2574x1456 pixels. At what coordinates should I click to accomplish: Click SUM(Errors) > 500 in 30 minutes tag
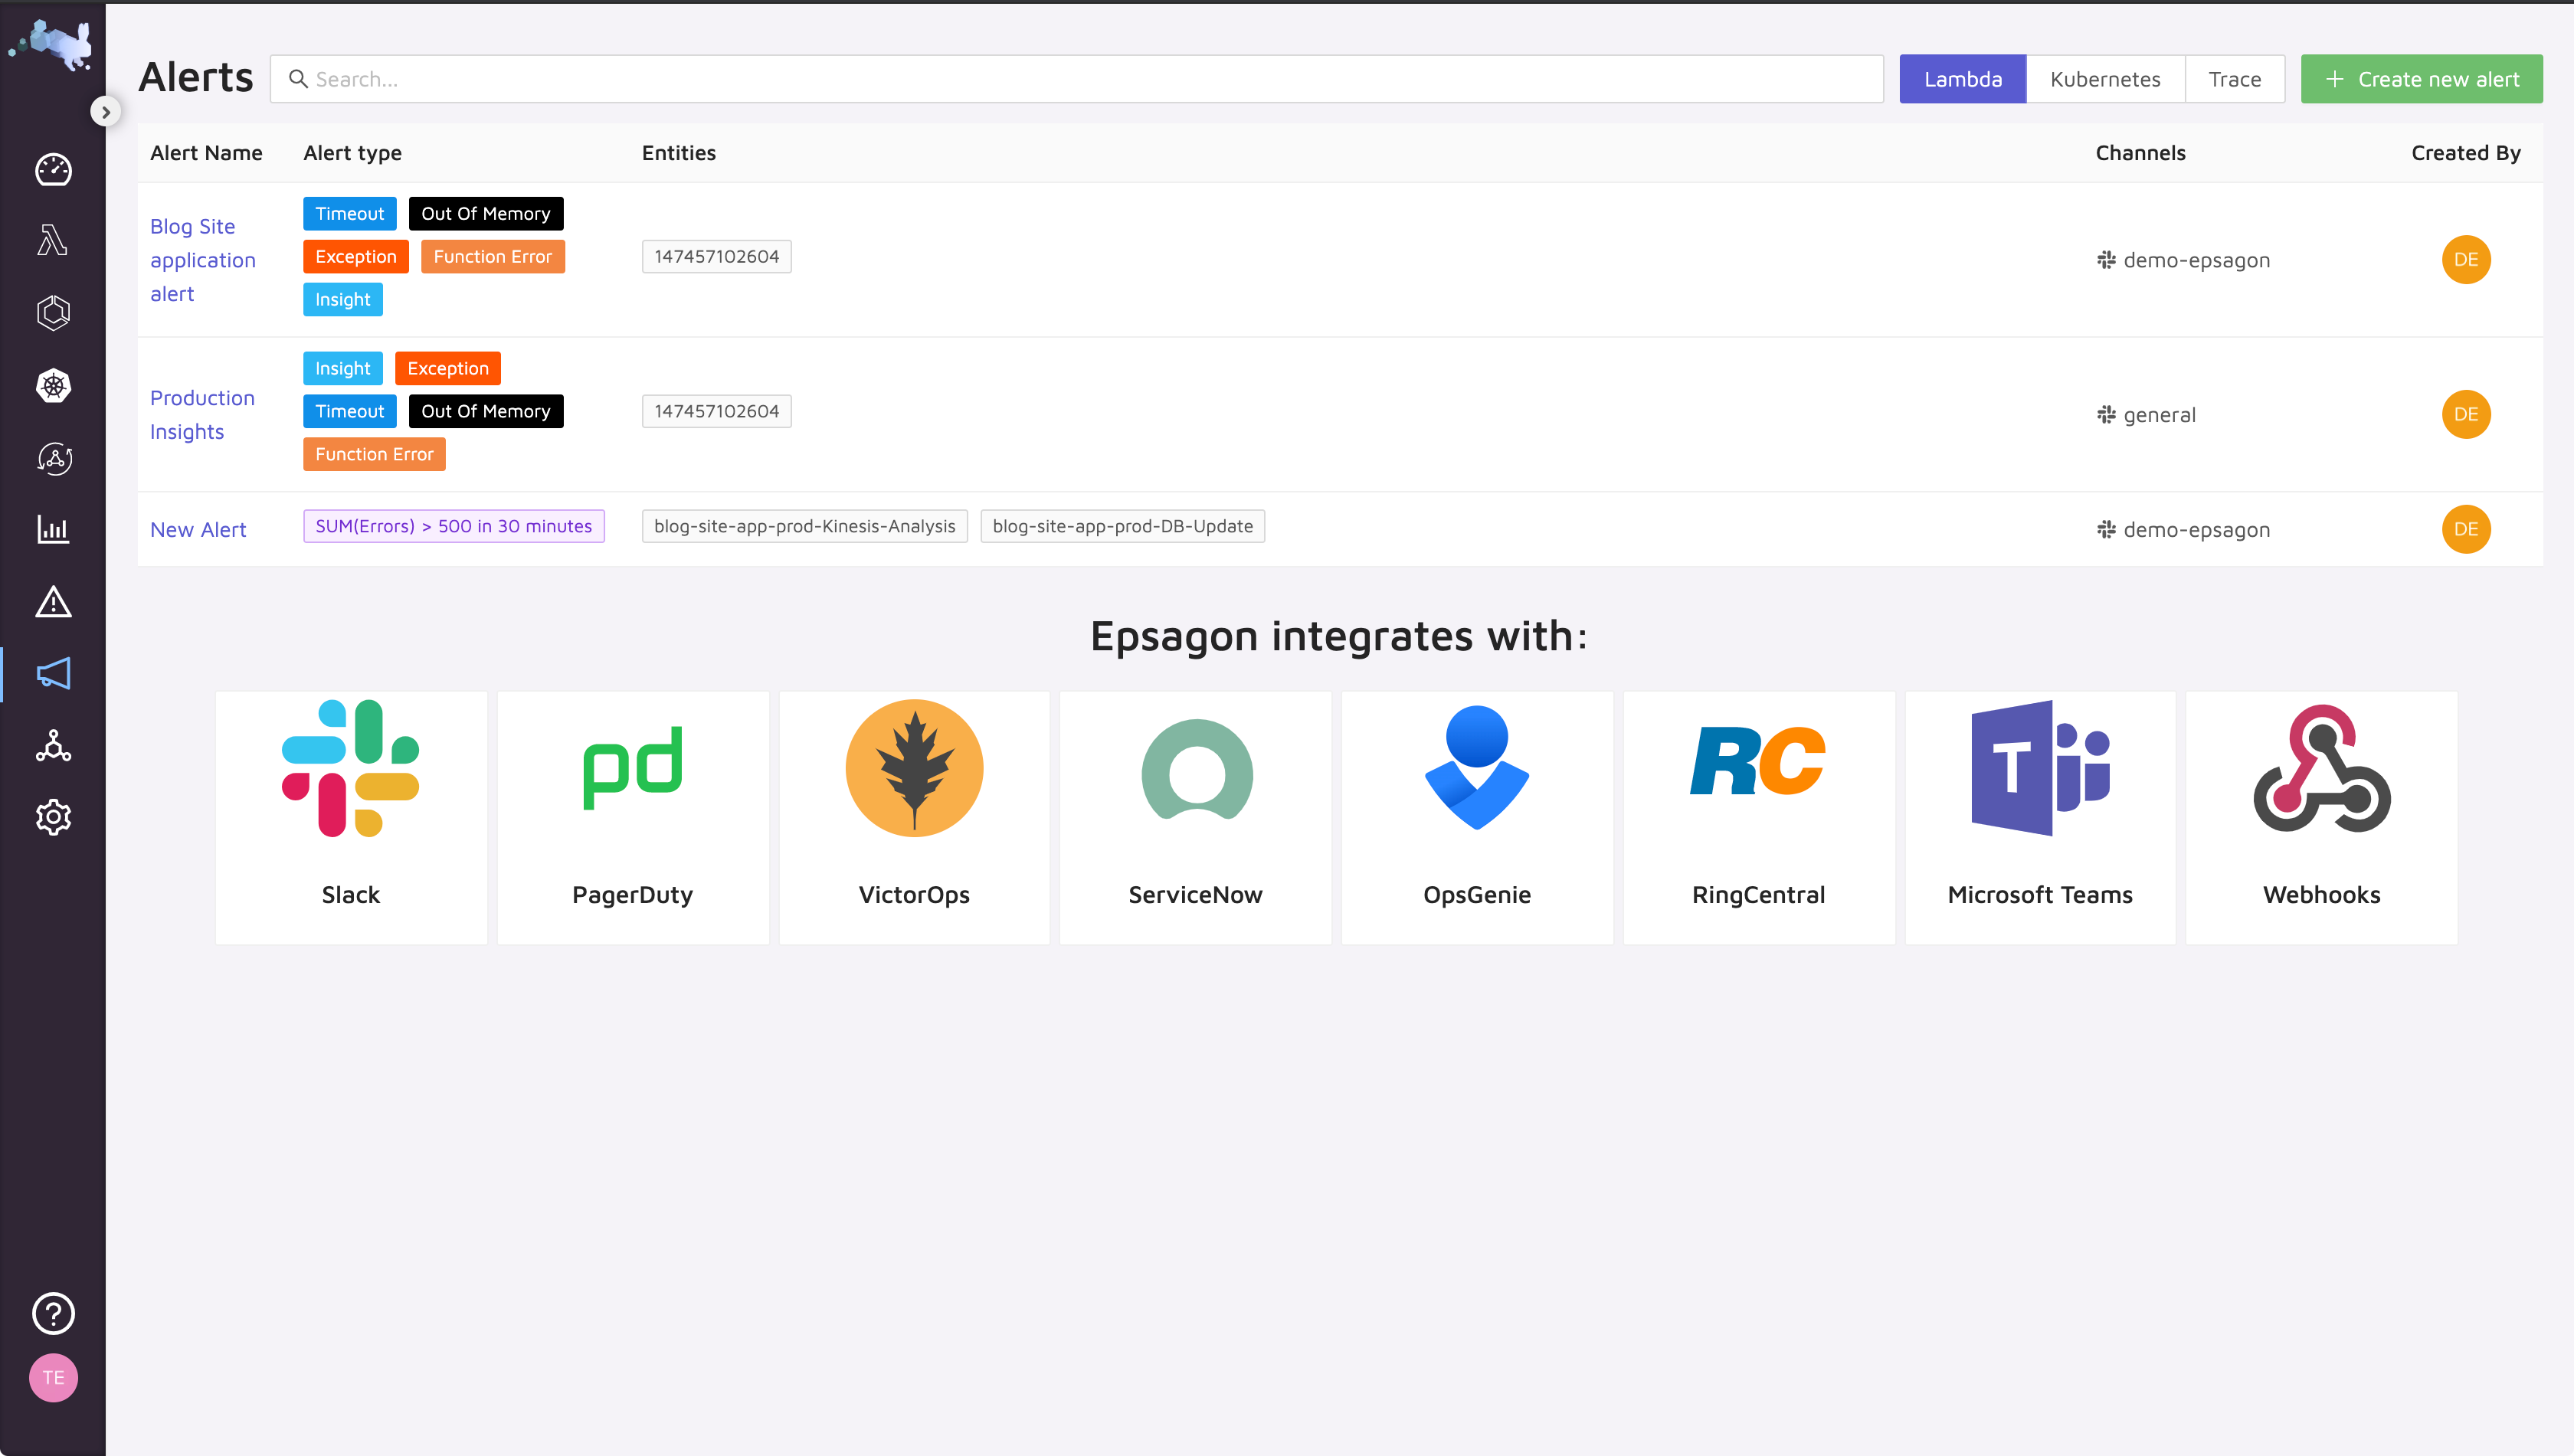point(453,526)
